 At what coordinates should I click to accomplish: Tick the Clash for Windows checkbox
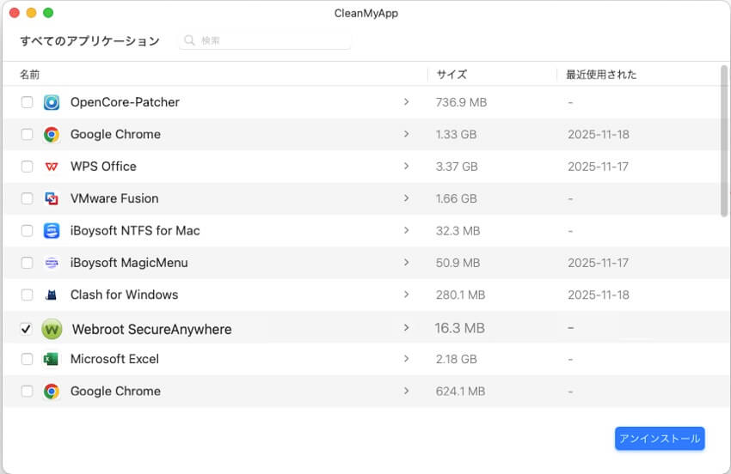tap(27, 295)
